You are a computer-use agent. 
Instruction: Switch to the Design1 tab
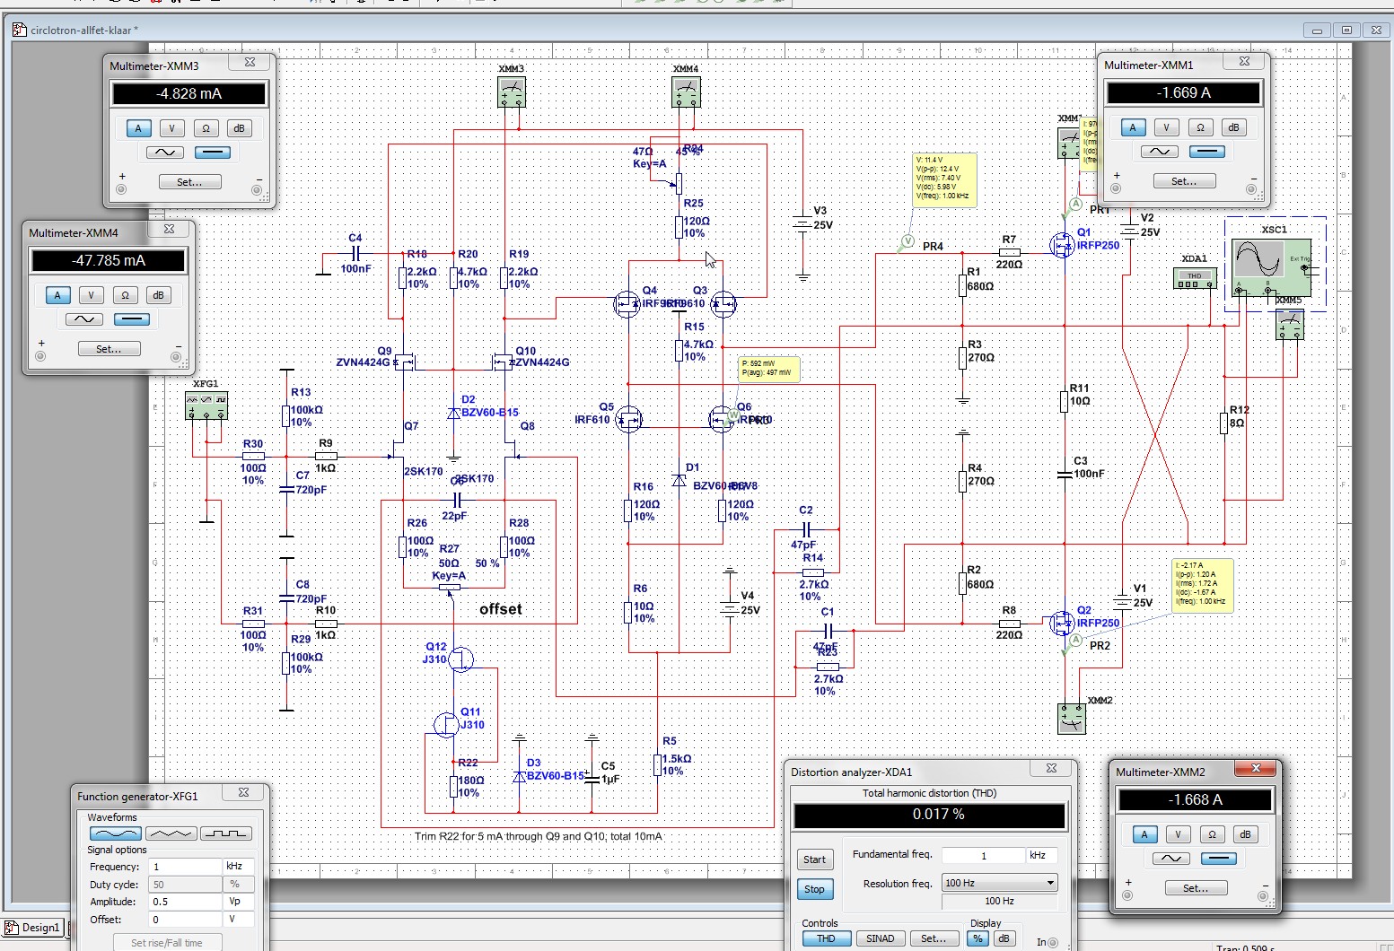(x=33, y=928)
